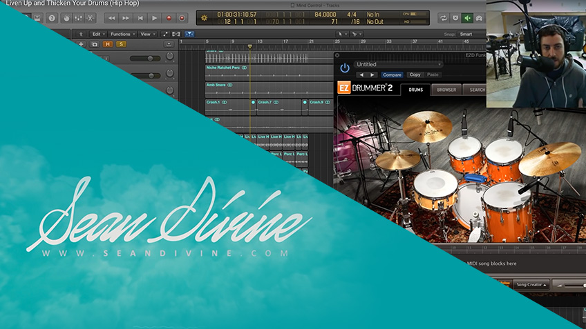Open the Song Creator panel

click(x=531, y=285)
